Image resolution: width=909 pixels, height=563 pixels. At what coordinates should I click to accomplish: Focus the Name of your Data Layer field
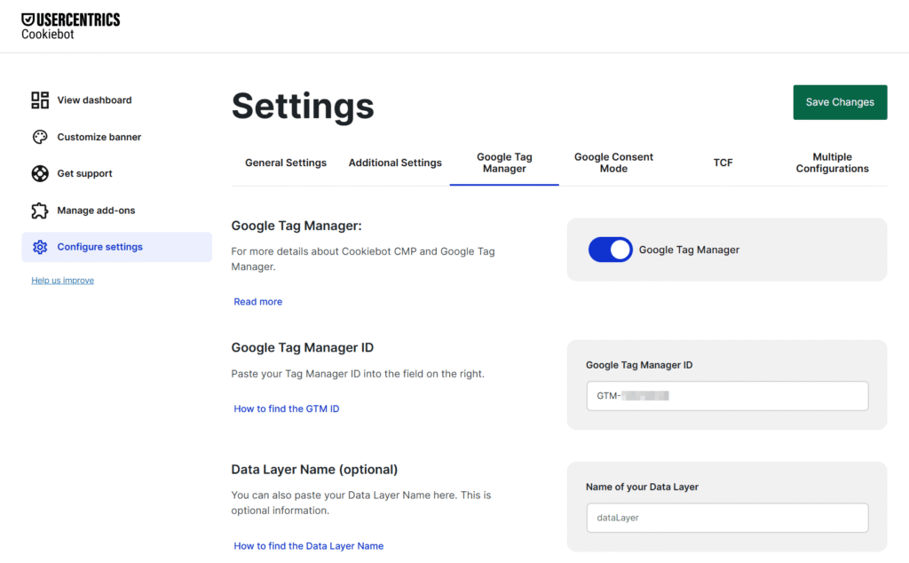point(727,518)
